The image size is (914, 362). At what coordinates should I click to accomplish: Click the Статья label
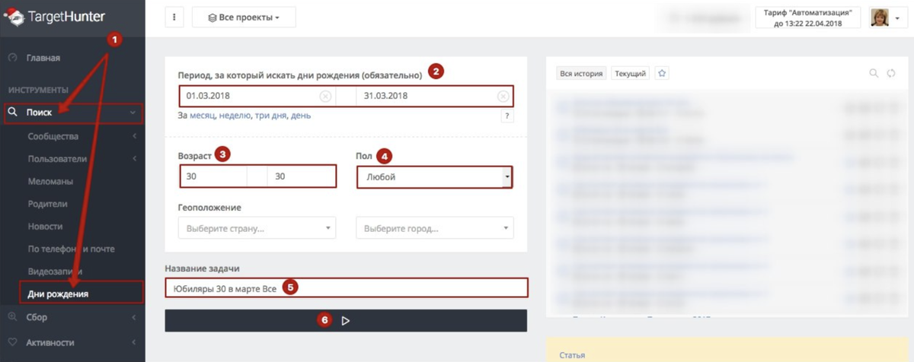572,355
